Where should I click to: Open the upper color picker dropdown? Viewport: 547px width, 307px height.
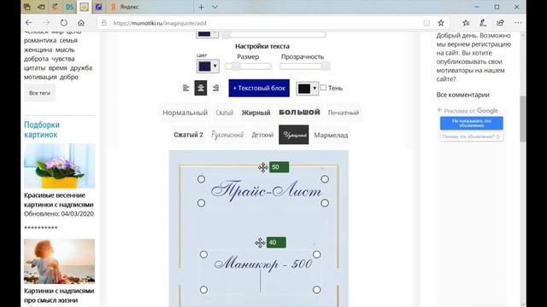click(207, 34)
